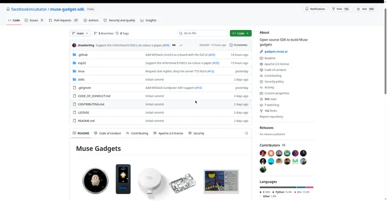Click the first contributor avatar
The image size is (387, 201).
263,153
